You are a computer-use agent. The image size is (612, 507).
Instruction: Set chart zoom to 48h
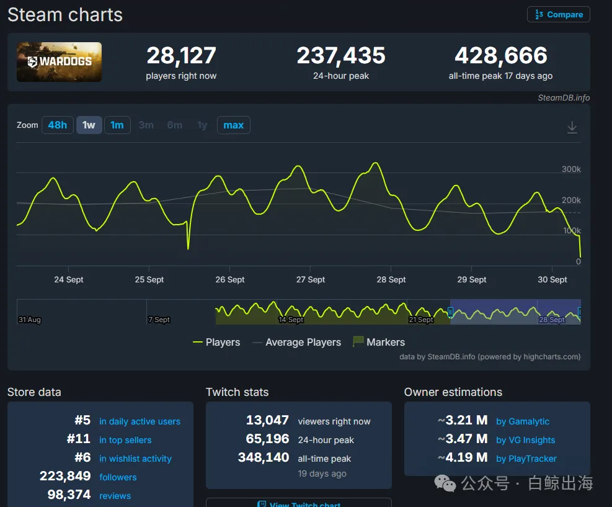click(58, 125)
